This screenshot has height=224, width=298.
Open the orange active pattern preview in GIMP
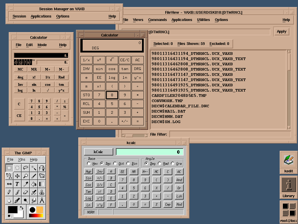(x=40, y=210)
